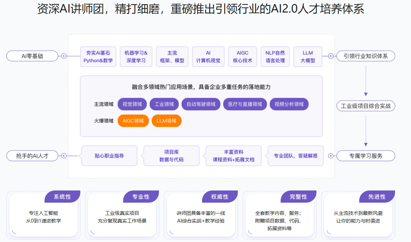Select the 先进性 feature card label
This screenshot has width=411, height=242.
[377, 197]
